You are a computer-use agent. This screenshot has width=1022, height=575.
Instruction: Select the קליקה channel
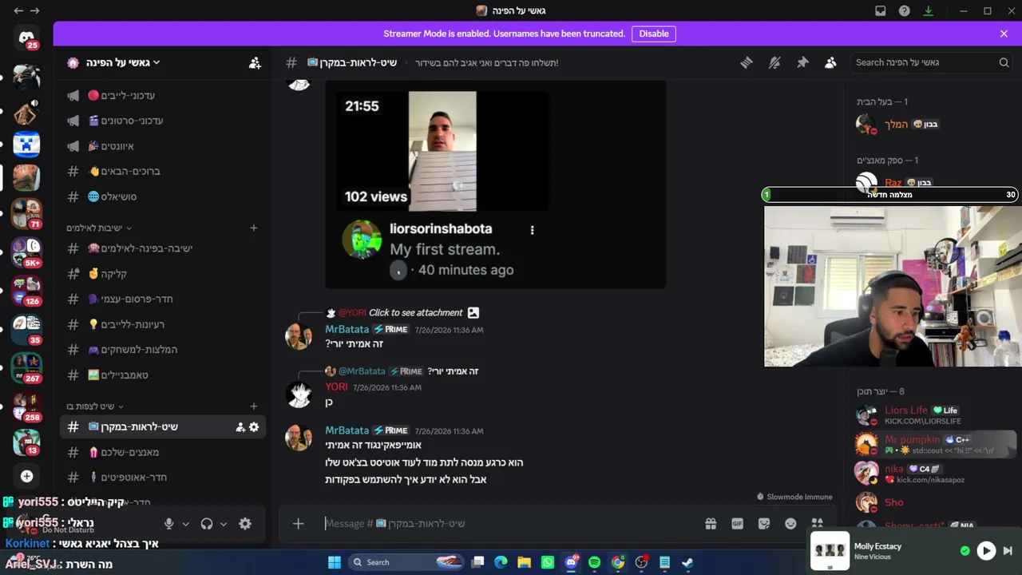point(163,274)
